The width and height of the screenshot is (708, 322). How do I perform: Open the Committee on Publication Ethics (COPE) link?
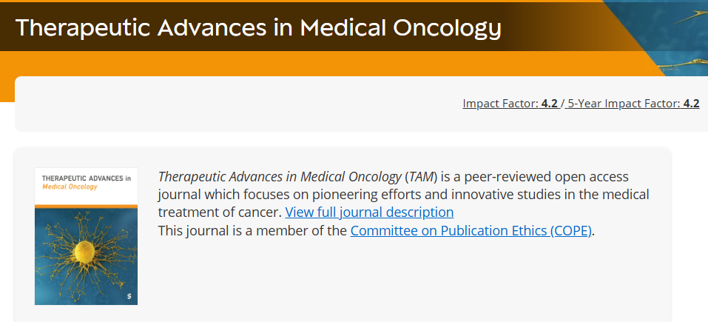471,230
